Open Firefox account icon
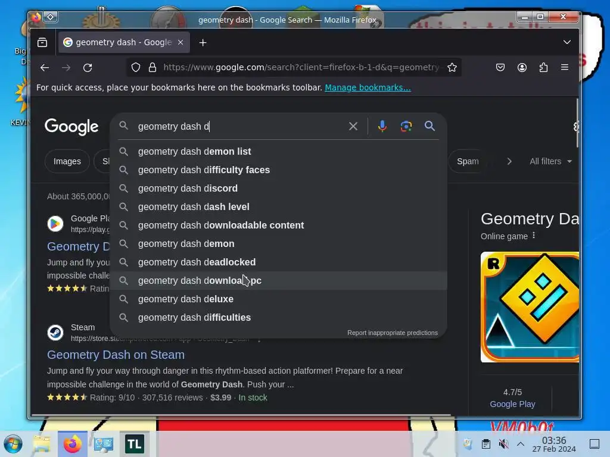 (x=522, y=68)
